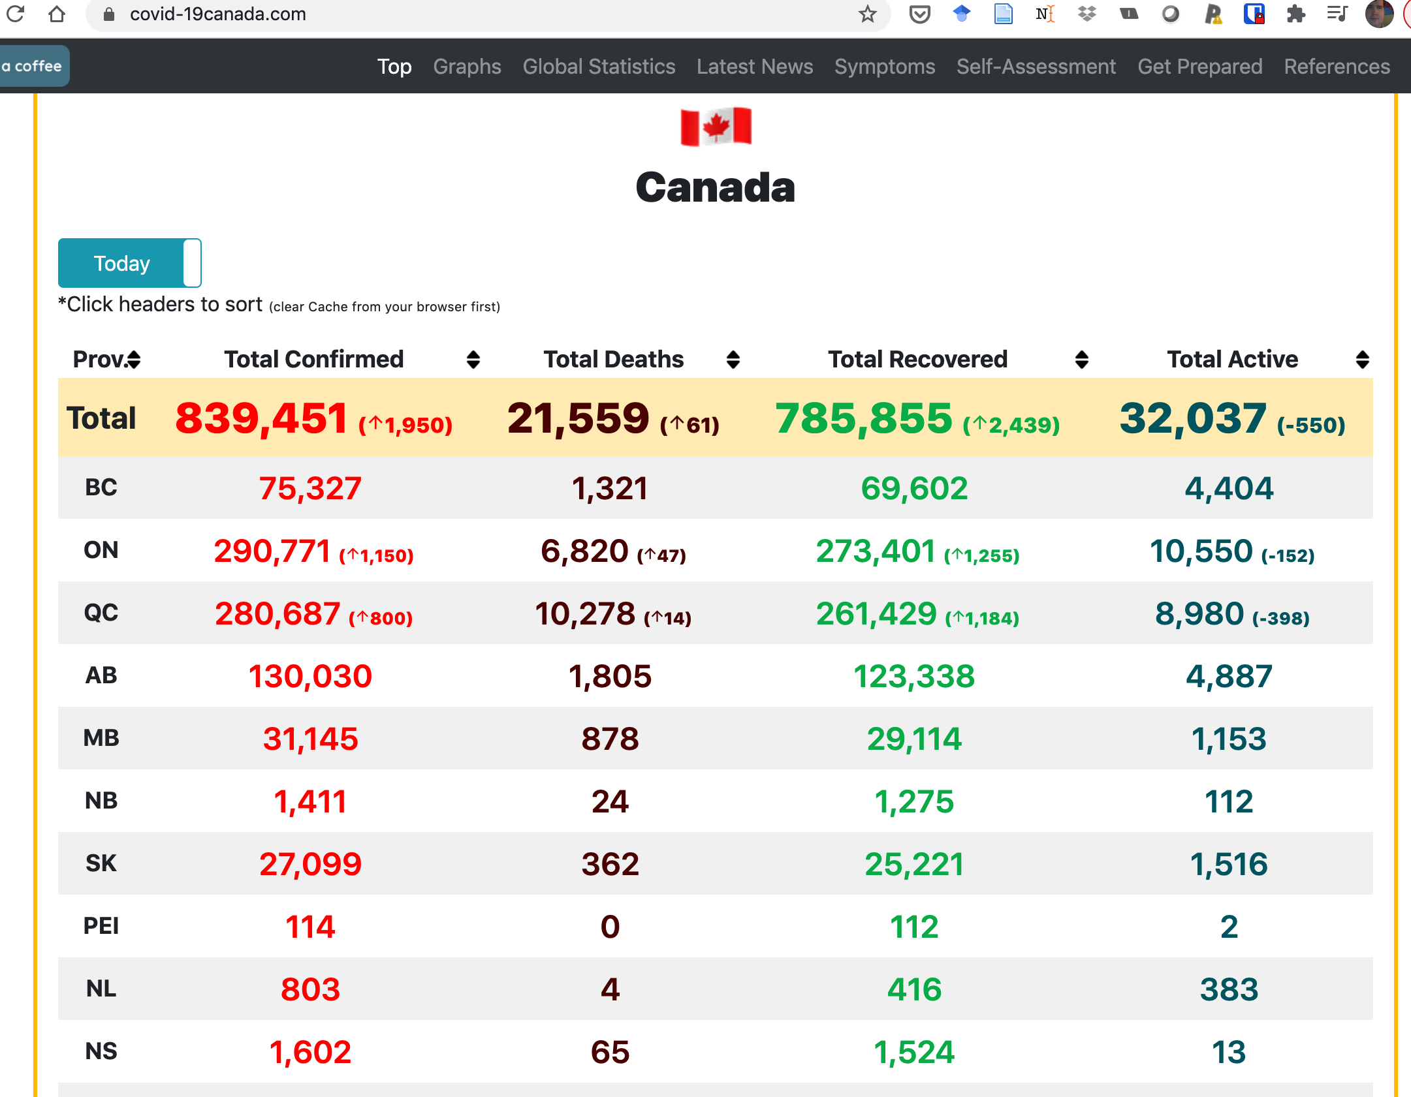Viewport: 1411px width, 1097px height.
Task: Go to the Graphs section
Action: point(467,67)
